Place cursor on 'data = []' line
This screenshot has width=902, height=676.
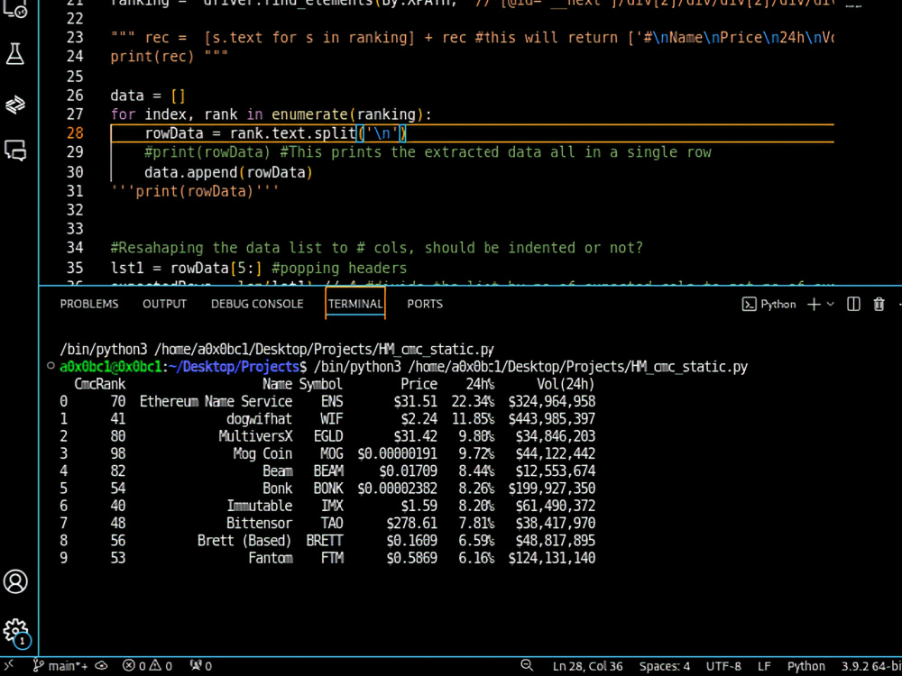pyautogui.click(x=148, y=96)
